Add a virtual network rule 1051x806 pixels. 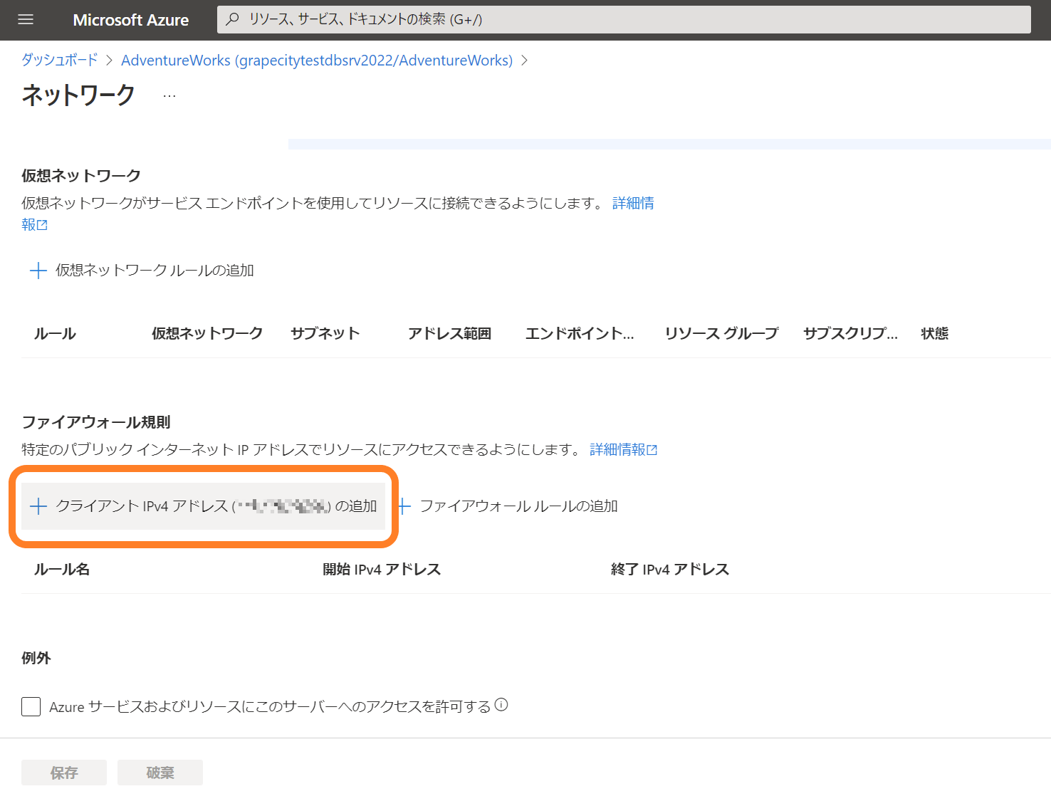click(x=142, y=271)
